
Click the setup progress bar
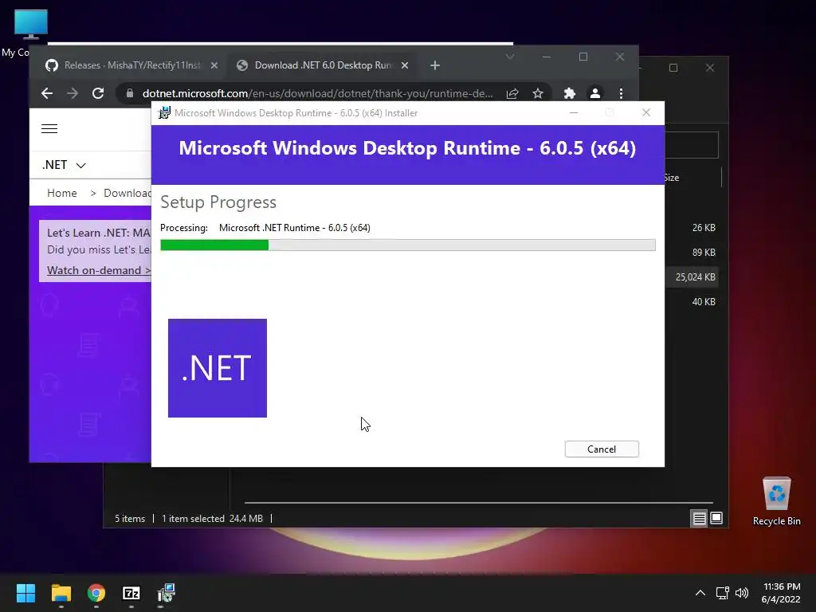point(407,245)
